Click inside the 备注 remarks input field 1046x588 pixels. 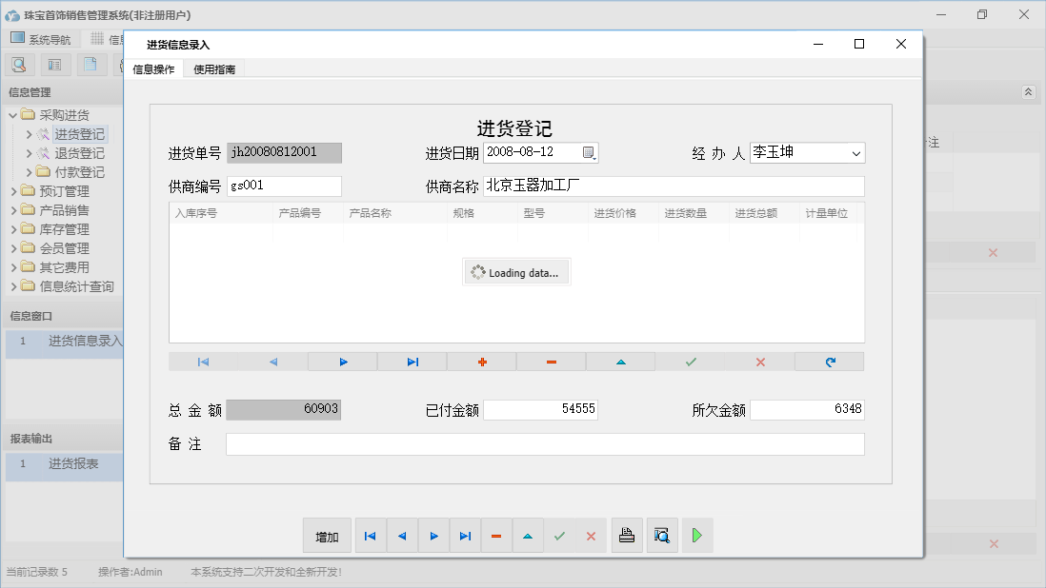click(x=543, y=443)
